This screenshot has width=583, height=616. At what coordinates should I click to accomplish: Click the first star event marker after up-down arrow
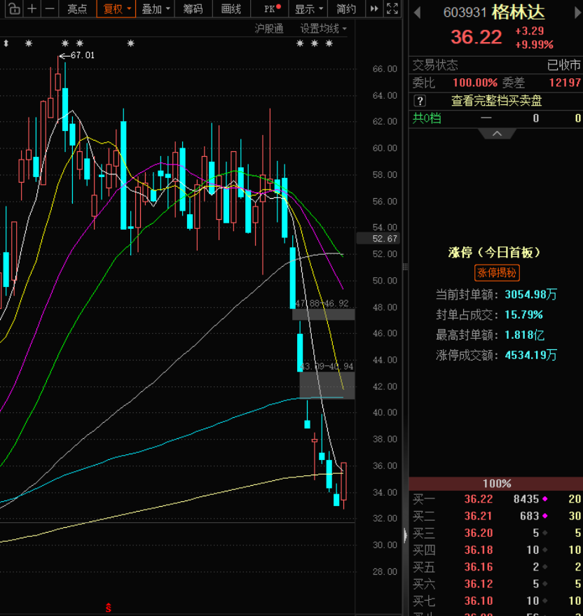29,43
